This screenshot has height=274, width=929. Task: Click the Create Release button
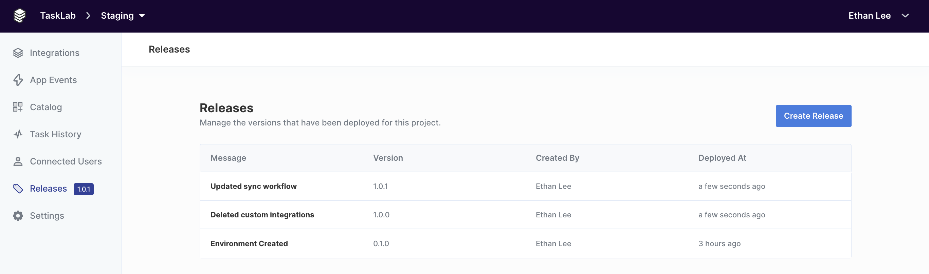click(x=813, y=116)
